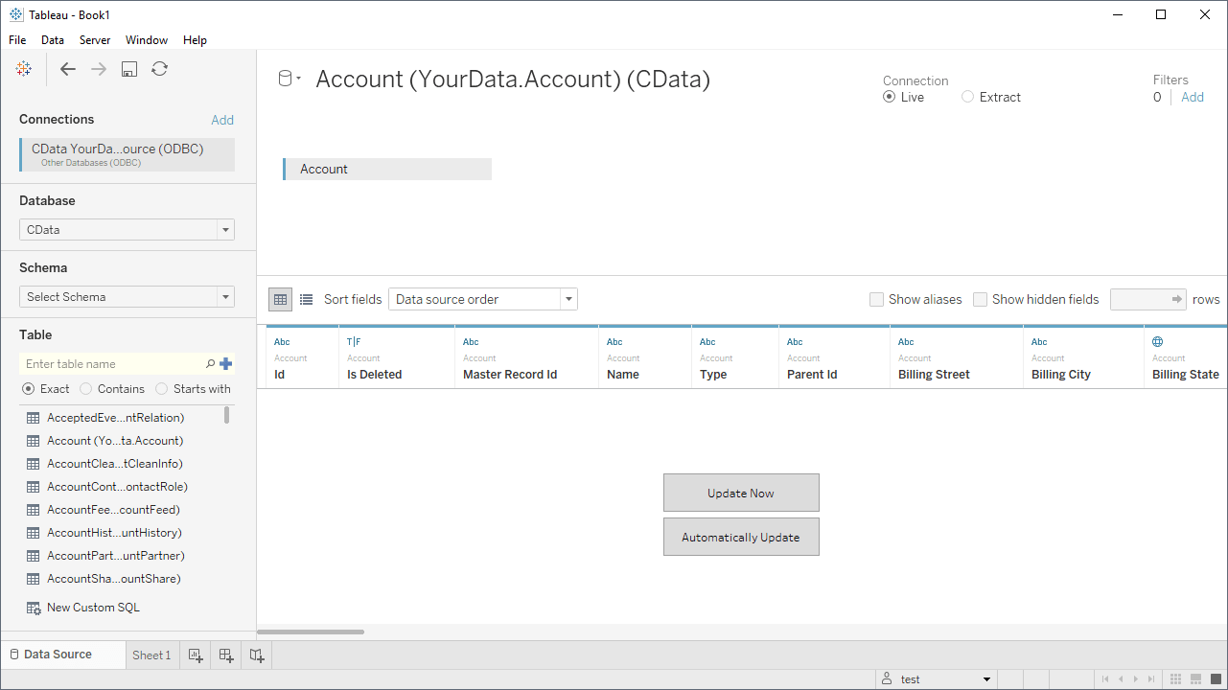This screenshot has width=1228, height=690.
Task: Click the globe icon on Billing State field
Action: (x=1157, y=341)
